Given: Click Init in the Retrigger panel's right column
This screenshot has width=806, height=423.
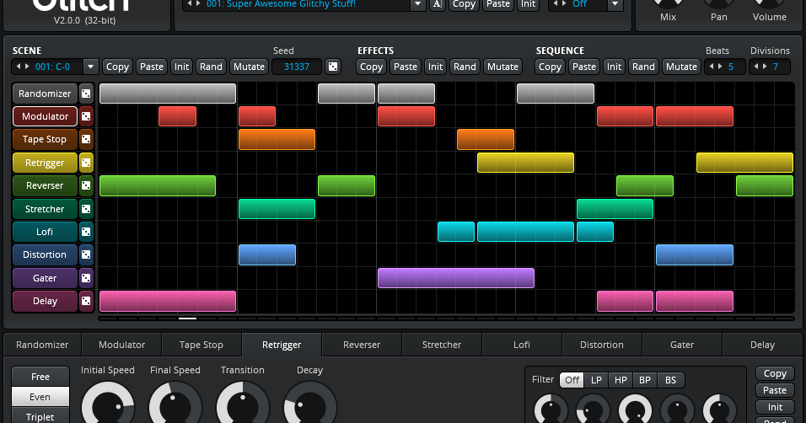Looking at the screenshot, I should [775, 407].
